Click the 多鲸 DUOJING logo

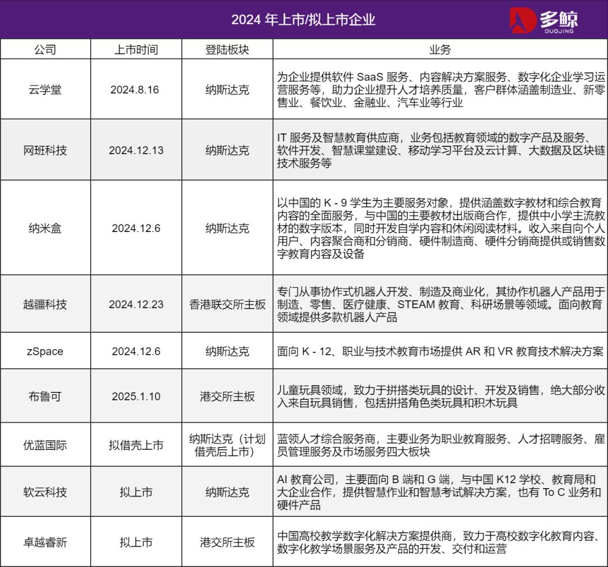(543, 20)
